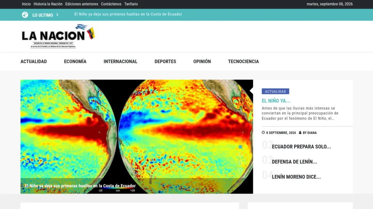This screenshot has height=209, width=373.
Task: Click the clock icon beside the date
Action: 263,132
